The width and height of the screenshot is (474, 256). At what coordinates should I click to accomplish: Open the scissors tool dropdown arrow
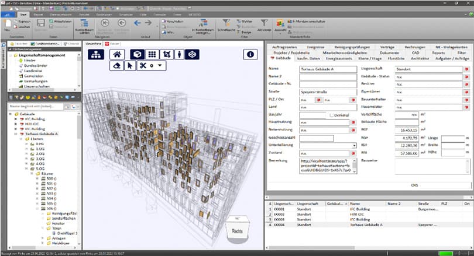pos(160,66)
